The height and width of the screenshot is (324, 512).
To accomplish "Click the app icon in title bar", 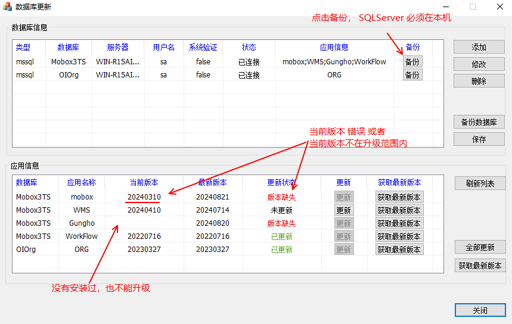I will (x=8, y=7).
